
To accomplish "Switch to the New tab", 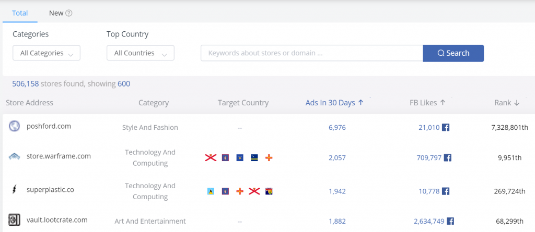I will [56, 13].
